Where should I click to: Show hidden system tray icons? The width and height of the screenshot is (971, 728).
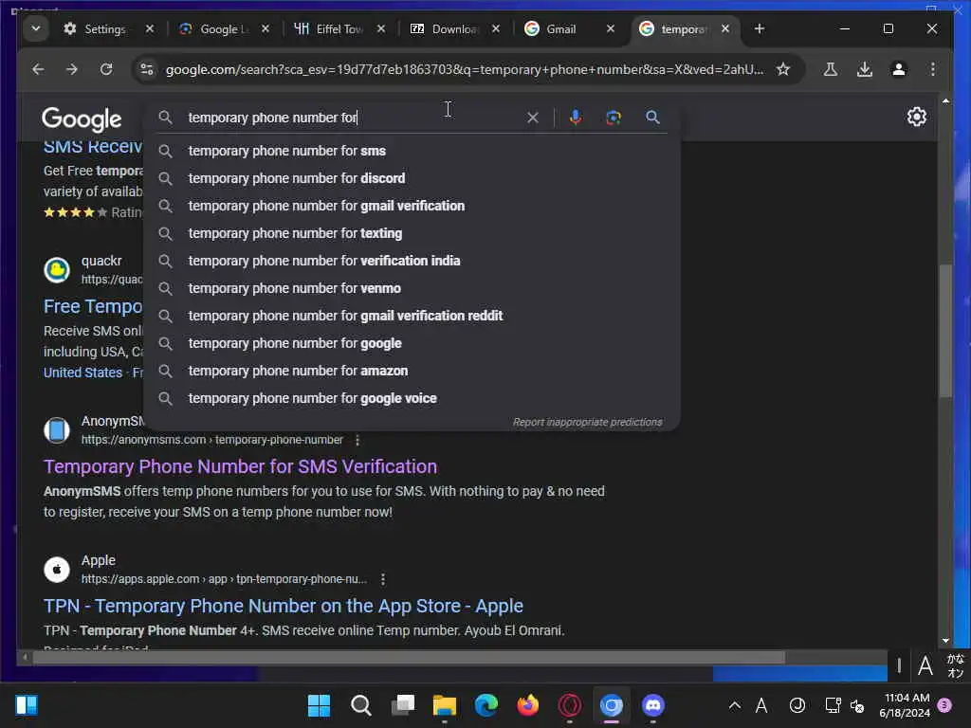[x=735, y=705]
